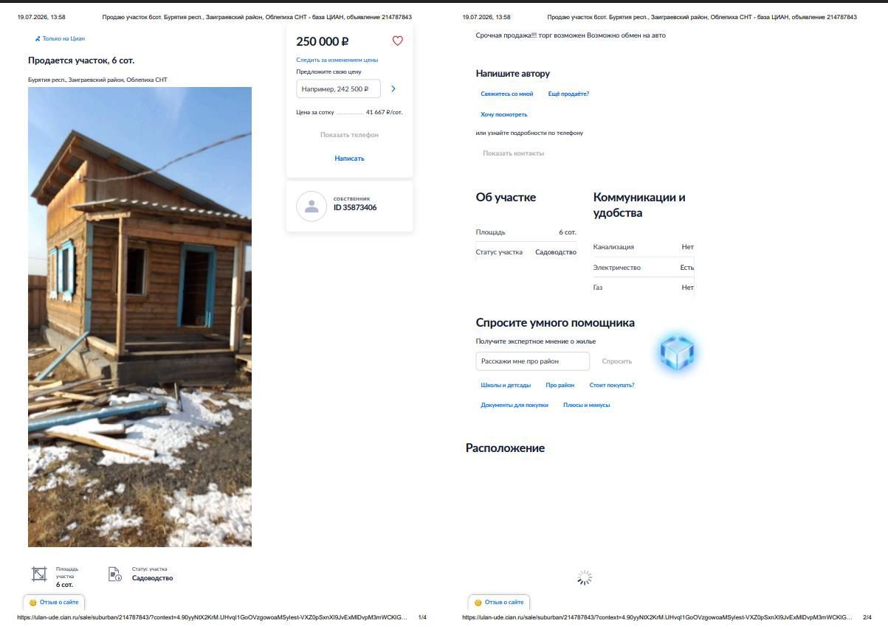Viewport: 888px width, 629px height.
Task: Click the heart favorite icon
Action: tap(397, 41)
